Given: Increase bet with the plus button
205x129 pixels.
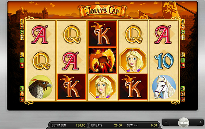Looking at the screenshot, I should [200, 122].
